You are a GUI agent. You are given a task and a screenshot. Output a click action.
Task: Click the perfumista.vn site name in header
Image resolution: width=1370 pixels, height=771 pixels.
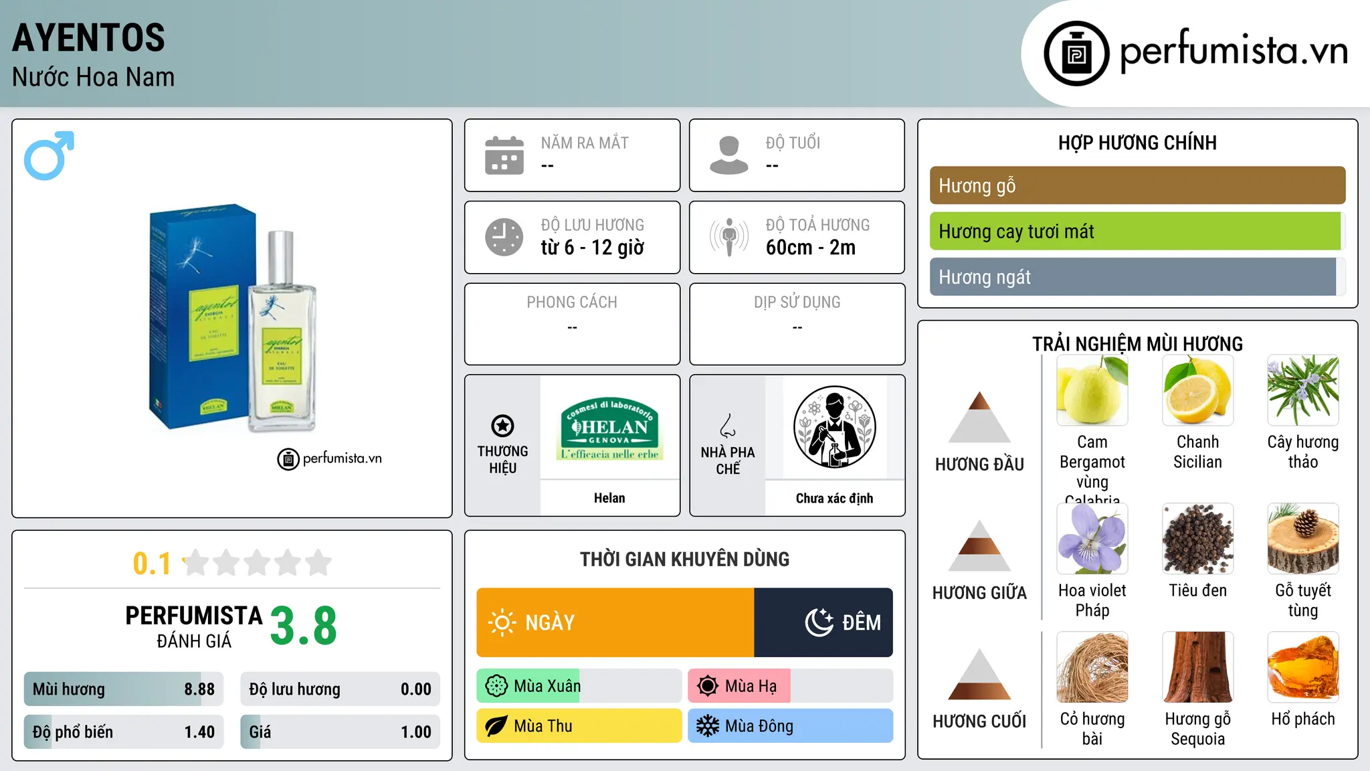coord(1234,52)
